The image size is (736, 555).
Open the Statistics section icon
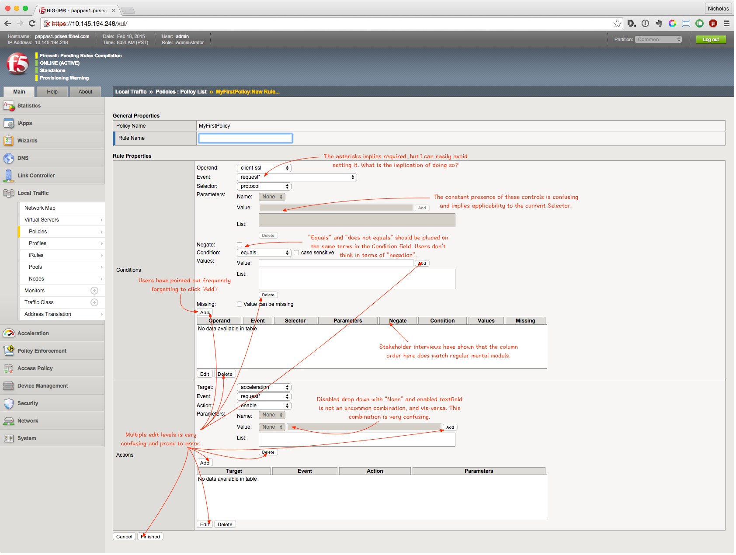[x=9, y=106]
